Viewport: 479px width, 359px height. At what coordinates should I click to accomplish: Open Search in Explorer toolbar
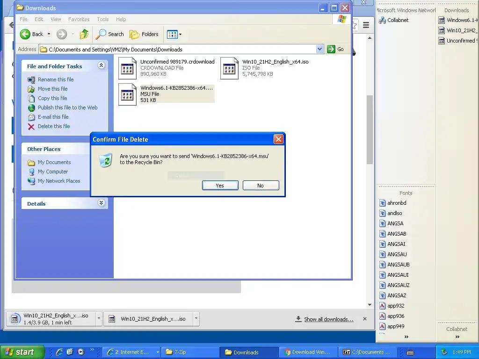coord(109,34)
